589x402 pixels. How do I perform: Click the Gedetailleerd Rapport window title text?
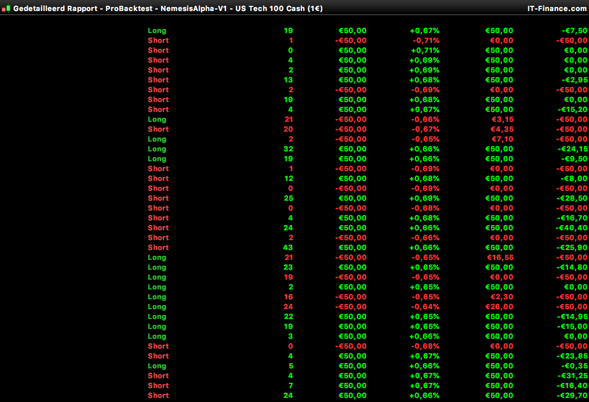[168, 8]
